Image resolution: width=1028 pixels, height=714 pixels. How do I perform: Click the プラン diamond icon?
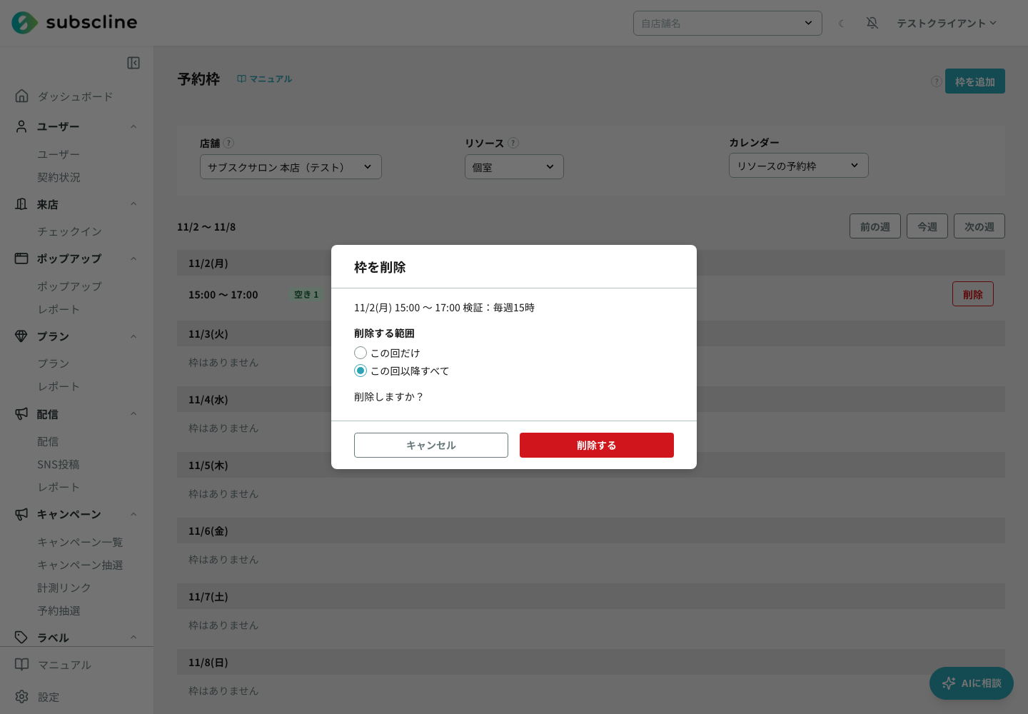tap(21, 336)
